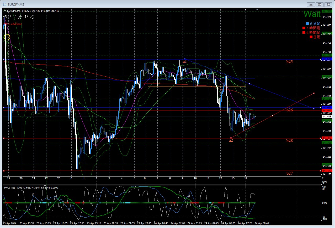335x228 pixels.
Task: Select the b28 line label
Action: coord(289,140)
